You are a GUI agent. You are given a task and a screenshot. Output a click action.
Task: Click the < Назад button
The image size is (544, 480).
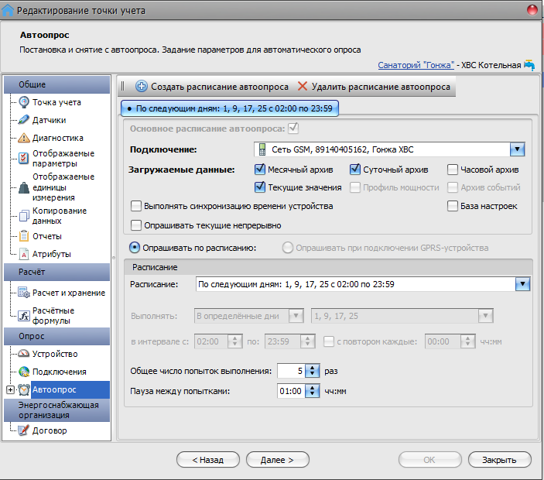coord(208,460)
